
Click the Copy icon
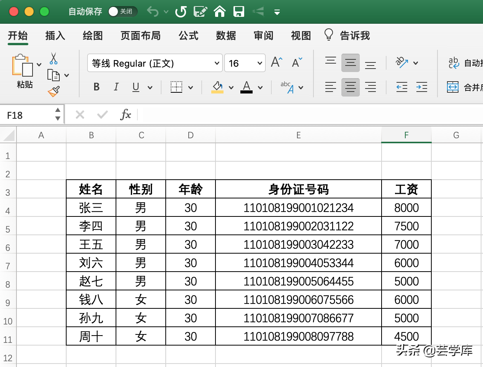tap(54, 75)
